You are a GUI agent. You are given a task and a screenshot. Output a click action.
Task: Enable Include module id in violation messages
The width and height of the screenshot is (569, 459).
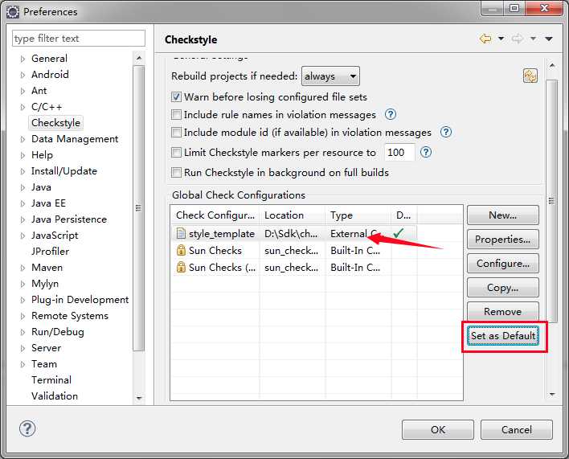tap(176, 132)
